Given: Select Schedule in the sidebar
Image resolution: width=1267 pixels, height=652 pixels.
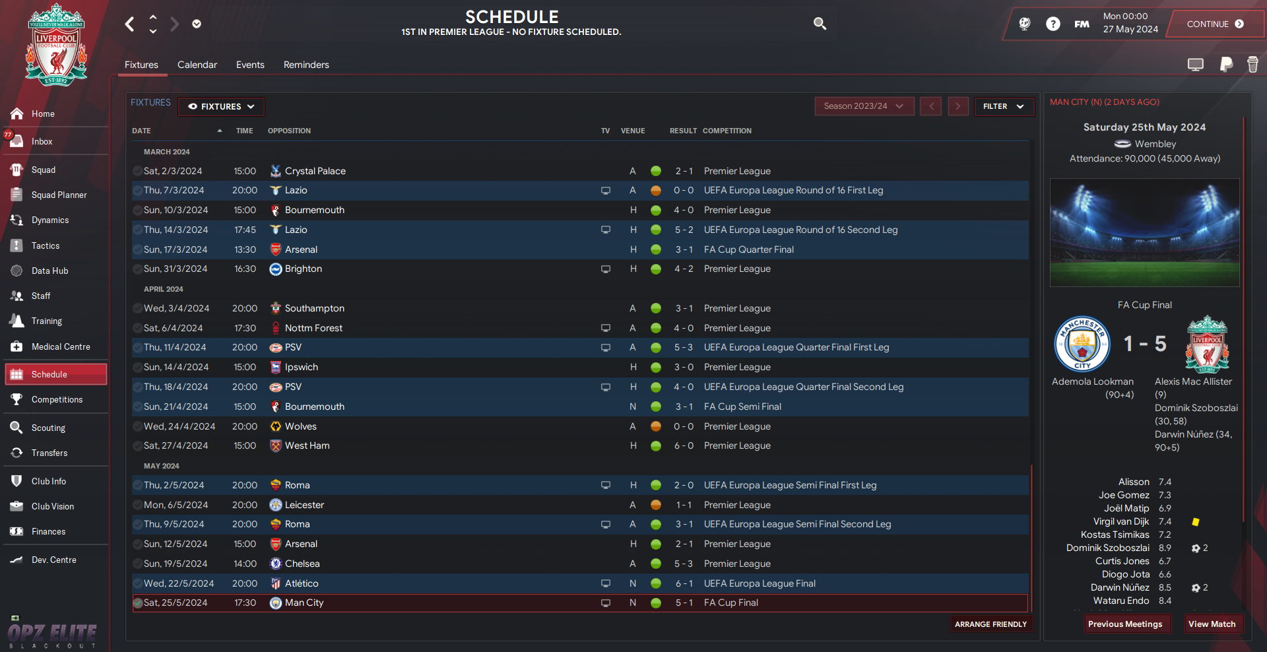Looking at the screenshot, I should click(56, 374).
